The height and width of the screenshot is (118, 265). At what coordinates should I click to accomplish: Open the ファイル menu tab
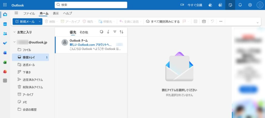tap(29, 13)
